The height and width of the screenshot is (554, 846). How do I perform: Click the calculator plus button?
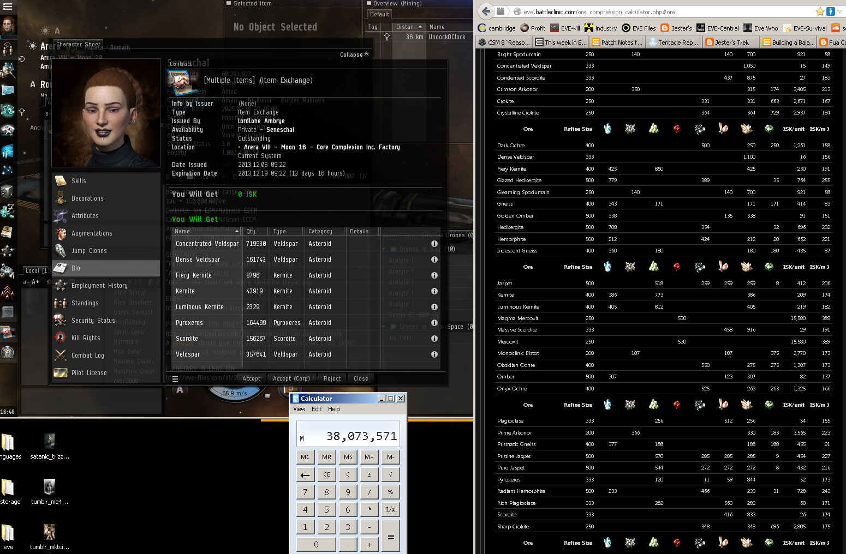click(x=370, y=544)
